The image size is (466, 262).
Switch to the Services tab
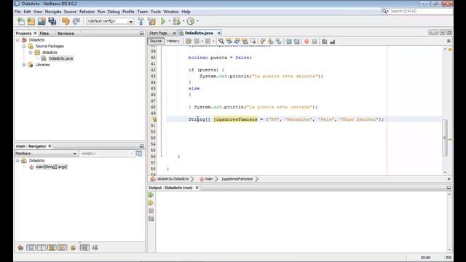66,33
